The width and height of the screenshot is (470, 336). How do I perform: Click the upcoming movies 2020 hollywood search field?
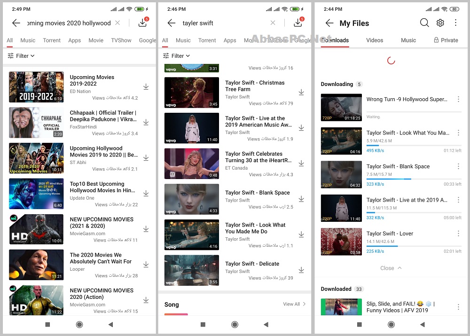69,23
